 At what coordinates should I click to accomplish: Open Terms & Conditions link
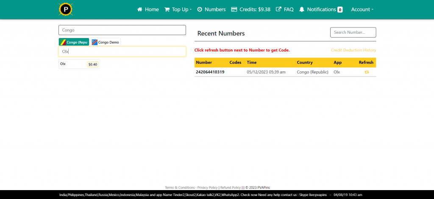click(x=180, y=188)
